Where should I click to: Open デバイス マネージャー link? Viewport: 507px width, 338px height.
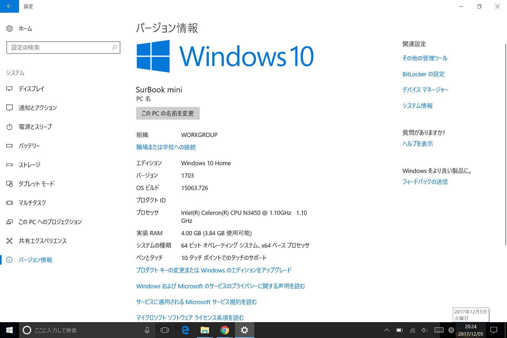[x=425, y=90]
